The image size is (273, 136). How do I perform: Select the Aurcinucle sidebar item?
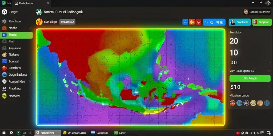(x=16, y=48)
